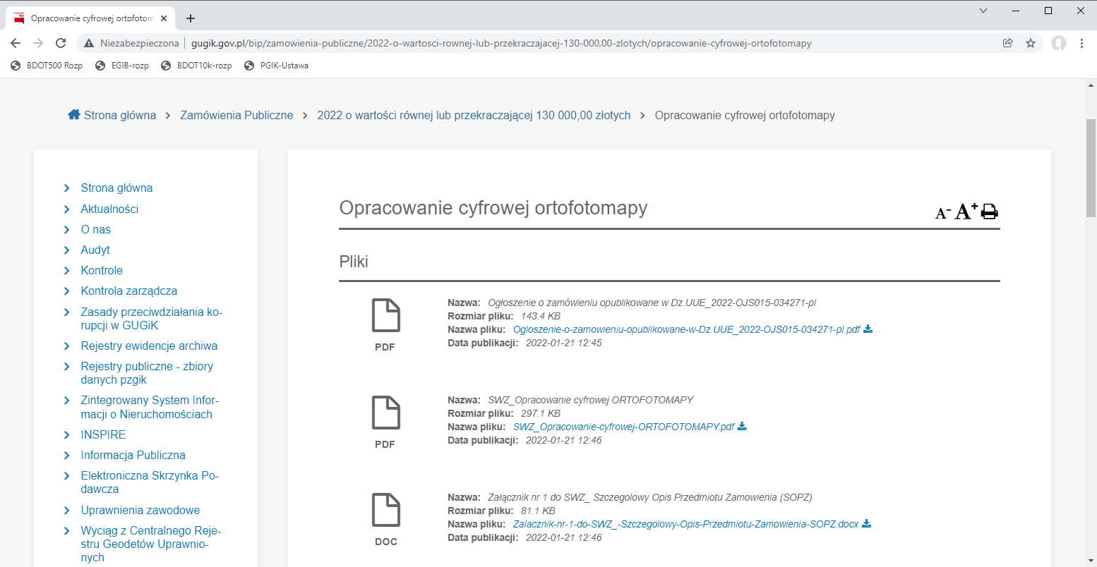The width and height of the screenshot is (1097, 567).
Task: Click the decrease font size A- icon
Action: (942, 213)
